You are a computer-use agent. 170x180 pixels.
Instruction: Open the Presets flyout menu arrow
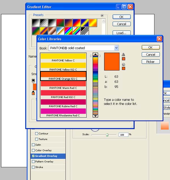102,15
